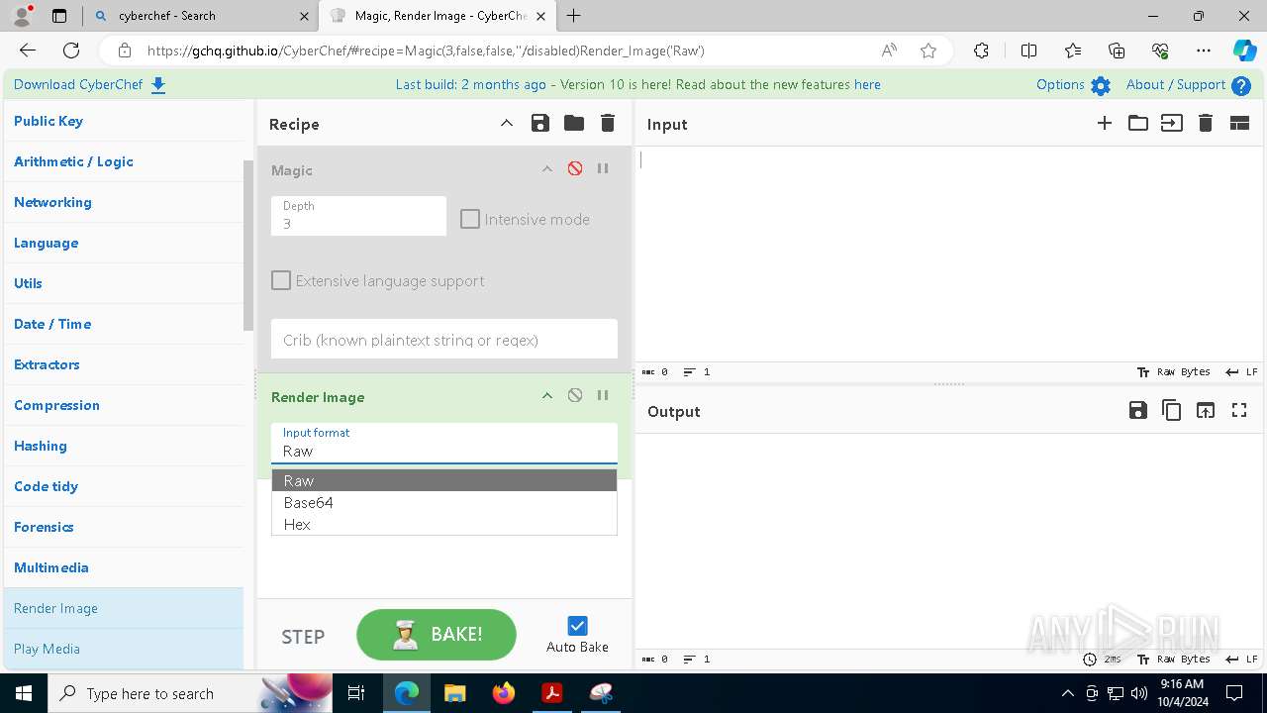
Task: Collapse the Magic operation
Action: [546, 169]
